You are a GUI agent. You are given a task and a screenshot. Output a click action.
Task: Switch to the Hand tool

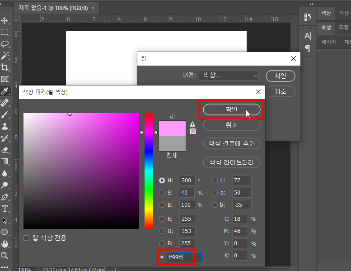pos(5,244)
